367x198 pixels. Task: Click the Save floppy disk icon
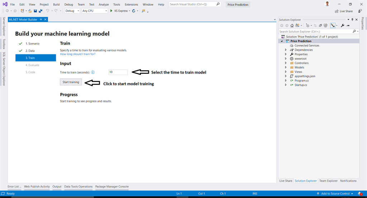click(x=35, y=11)
